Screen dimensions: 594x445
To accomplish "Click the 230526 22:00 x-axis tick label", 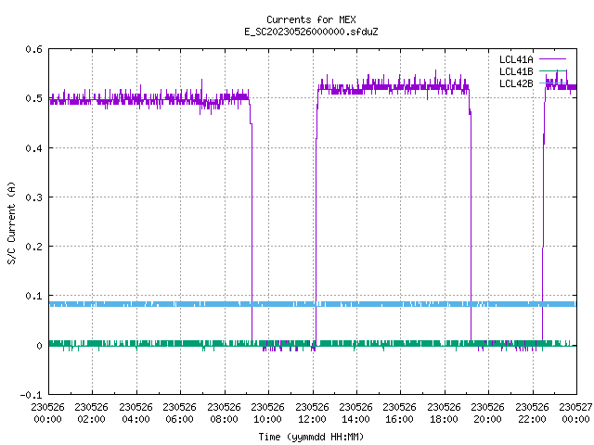I will (532, 413).
